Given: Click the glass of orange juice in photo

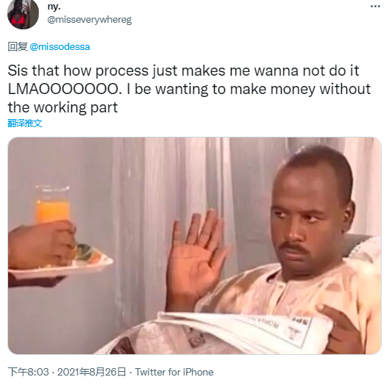Looking at the screenshot, I should 53,205.
